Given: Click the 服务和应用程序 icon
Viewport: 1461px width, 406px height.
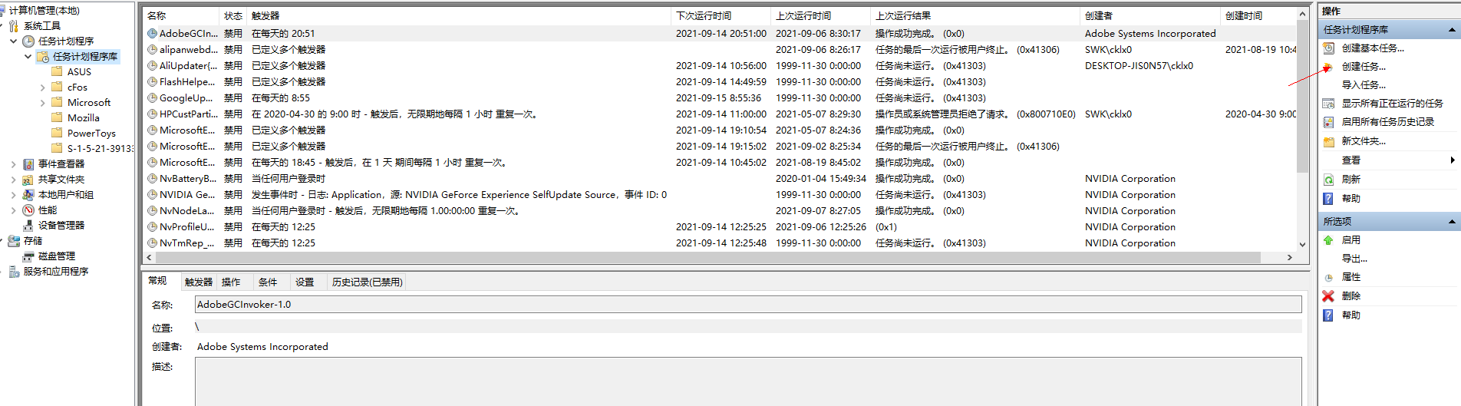Looking at the screenshot, I should (x=14, y=272).
